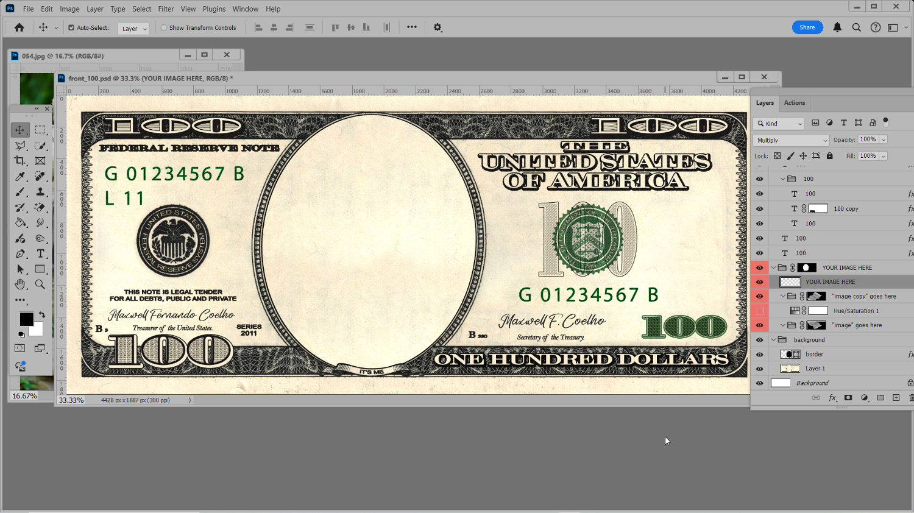
Task: Click the Add layer mask icon
Action: (x=848, y=398)
